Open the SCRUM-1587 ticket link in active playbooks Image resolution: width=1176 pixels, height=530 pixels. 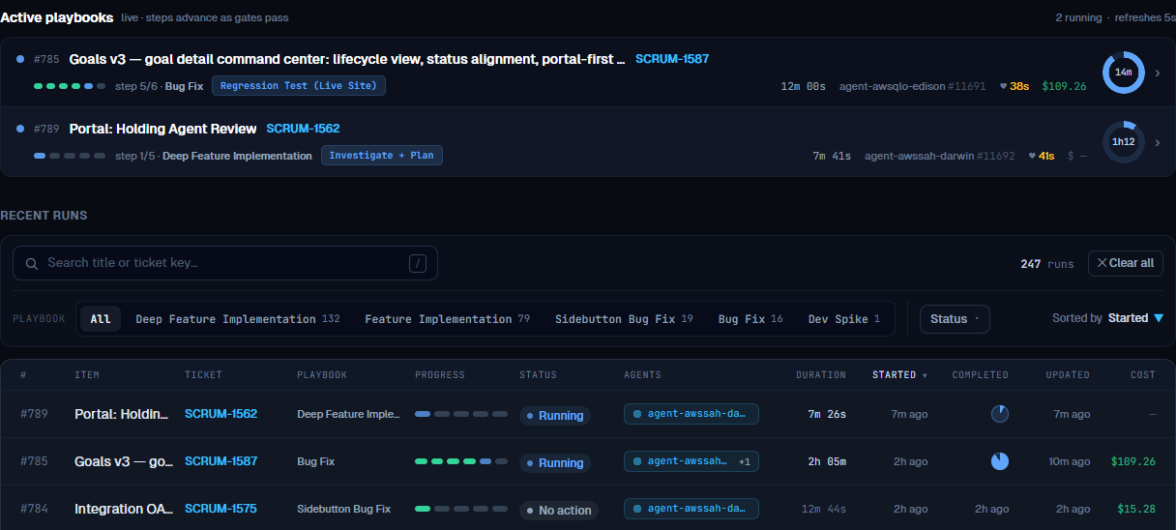(x=672, y=59)
